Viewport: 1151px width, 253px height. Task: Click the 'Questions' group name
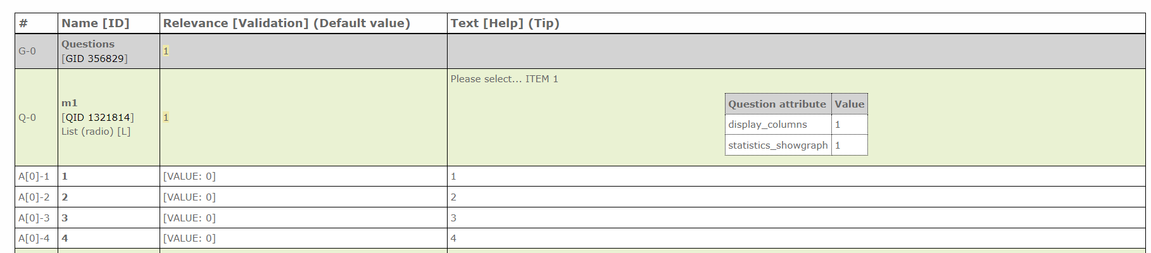click(x=88, y=44)
